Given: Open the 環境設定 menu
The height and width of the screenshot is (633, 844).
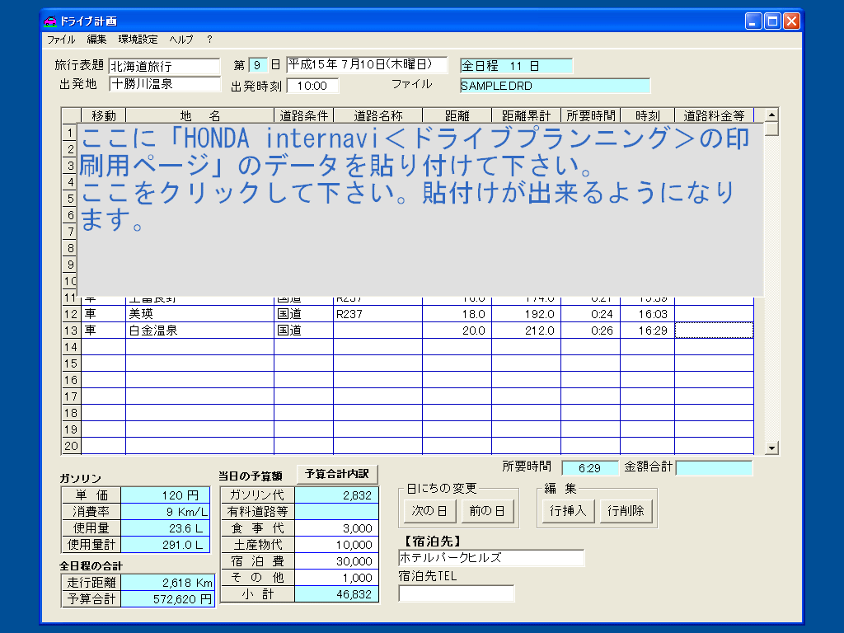Looking at the screenshot, I should click(x=138, y=40).
